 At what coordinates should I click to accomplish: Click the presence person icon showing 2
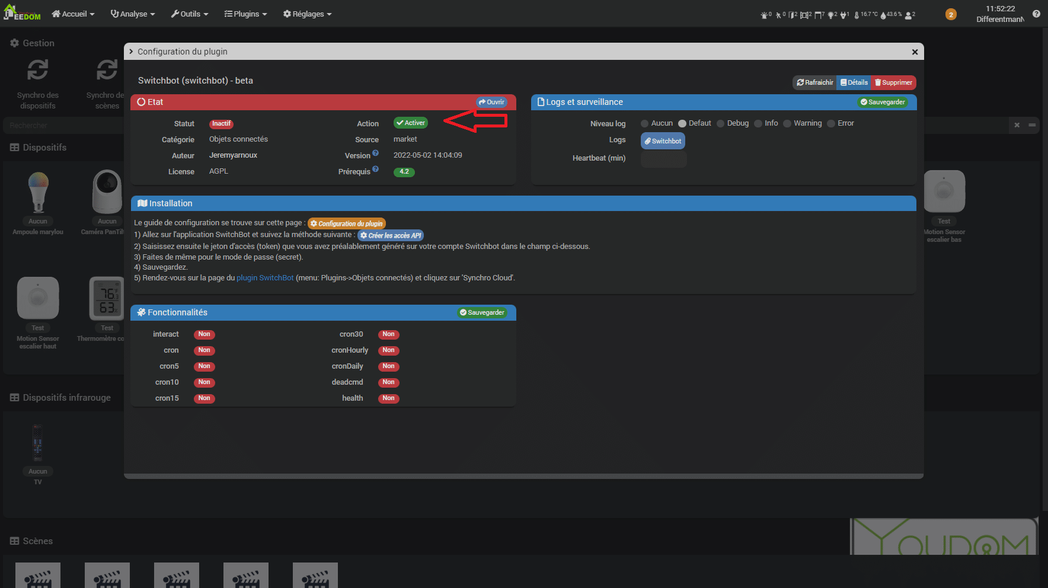(x=909, y=14)
